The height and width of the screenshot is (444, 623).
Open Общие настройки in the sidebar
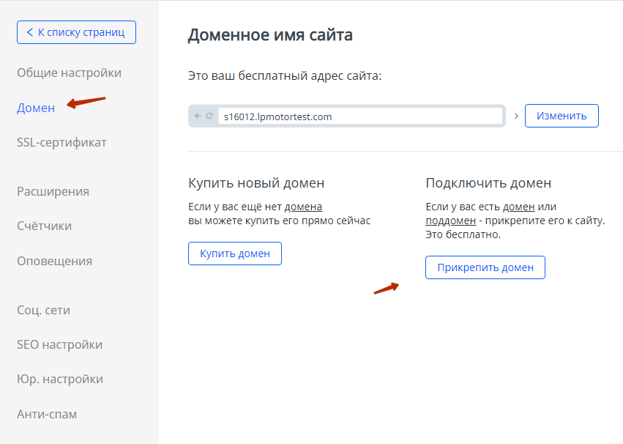pos(69,73)
